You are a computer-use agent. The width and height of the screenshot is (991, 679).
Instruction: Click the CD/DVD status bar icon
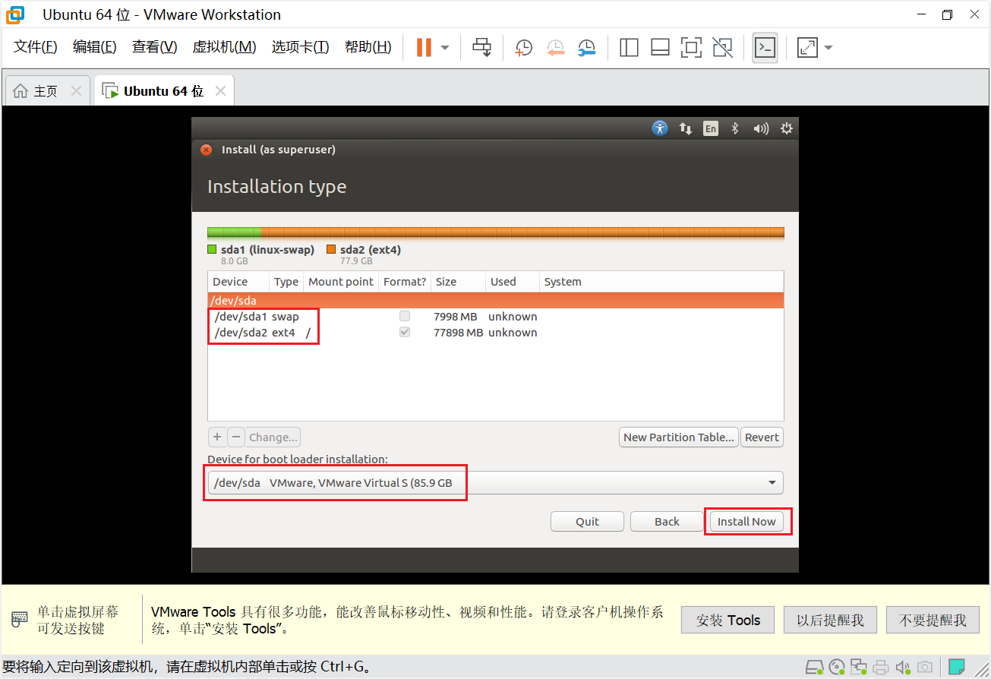point(837,668)
